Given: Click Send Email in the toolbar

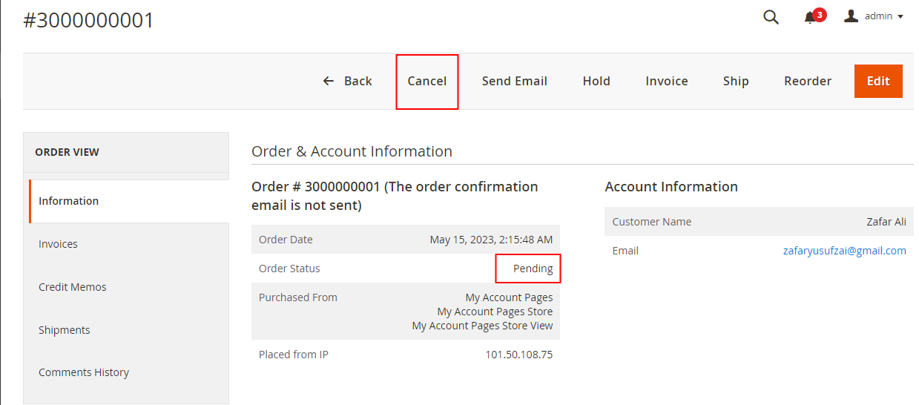Looking at the screenshot, I should tap(515, 82).
